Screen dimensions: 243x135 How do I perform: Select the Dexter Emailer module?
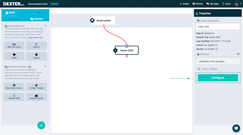point(36,97)
